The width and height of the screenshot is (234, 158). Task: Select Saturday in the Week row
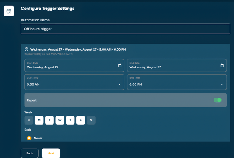(91, 120)
